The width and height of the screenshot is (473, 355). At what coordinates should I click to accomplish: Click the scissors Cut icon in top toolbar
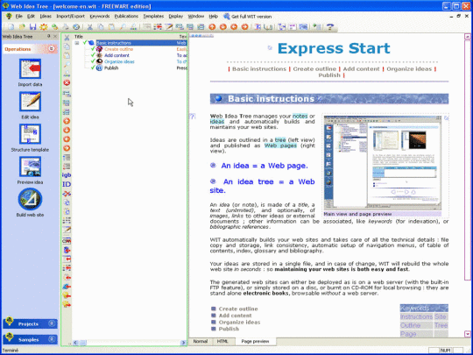pyautogui.click(x=89, y=27)
